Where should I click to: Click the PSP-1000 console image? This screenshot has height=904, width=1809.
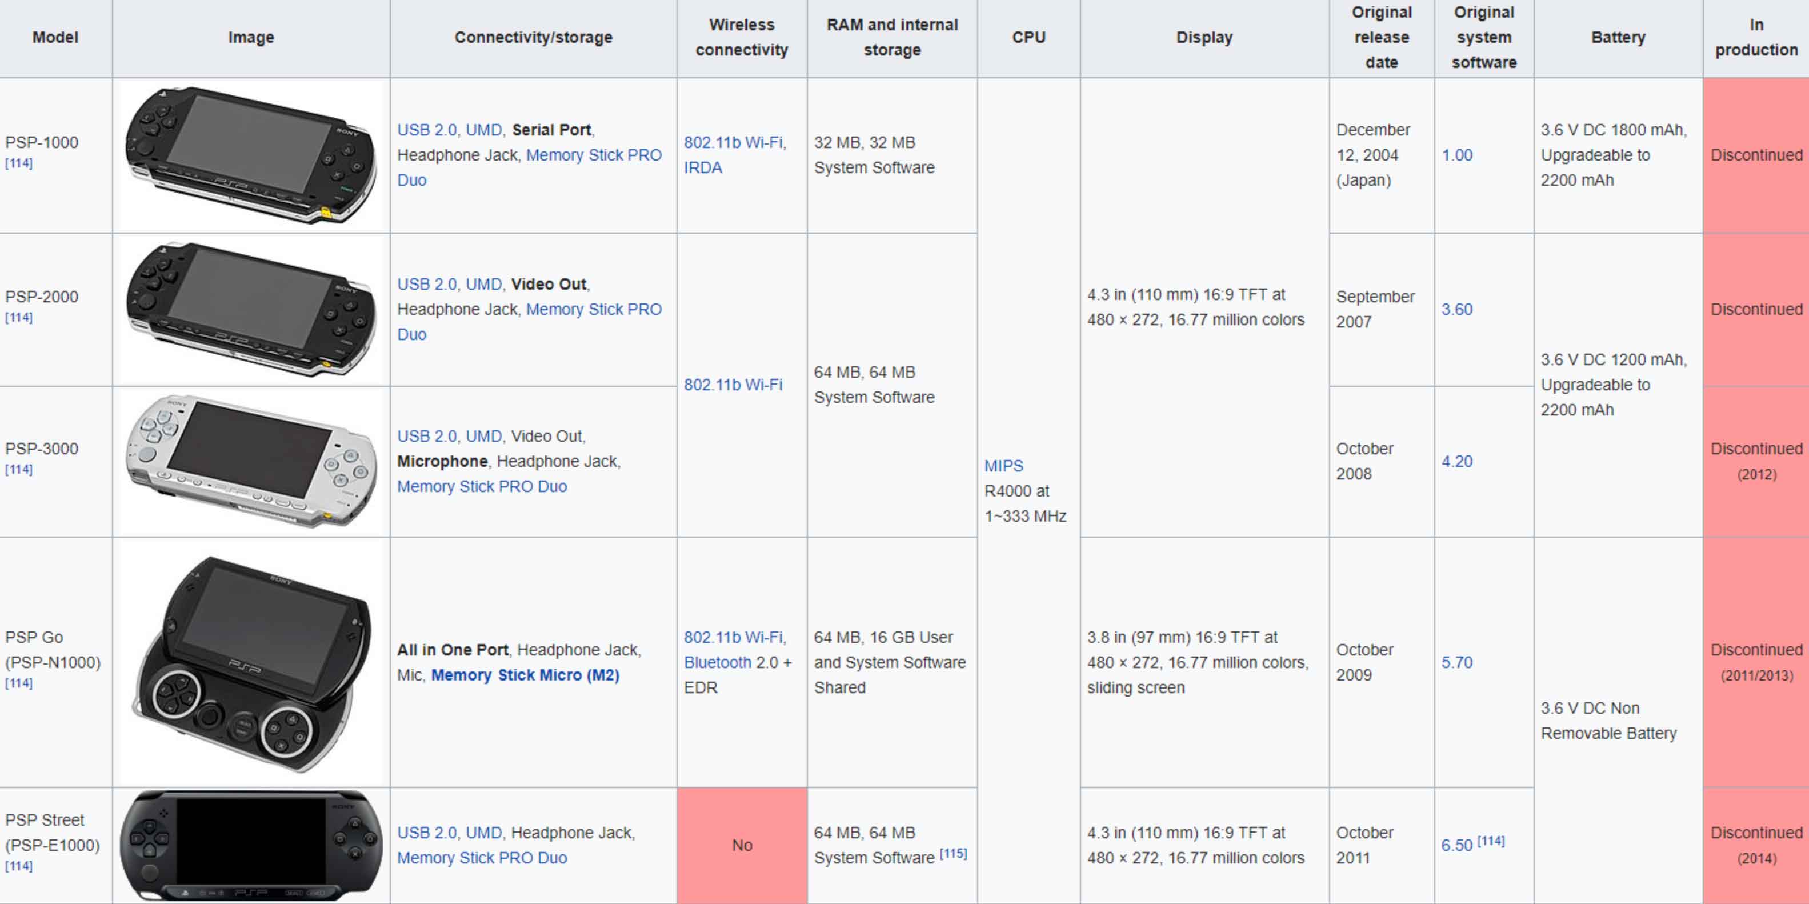coord(251,155)
